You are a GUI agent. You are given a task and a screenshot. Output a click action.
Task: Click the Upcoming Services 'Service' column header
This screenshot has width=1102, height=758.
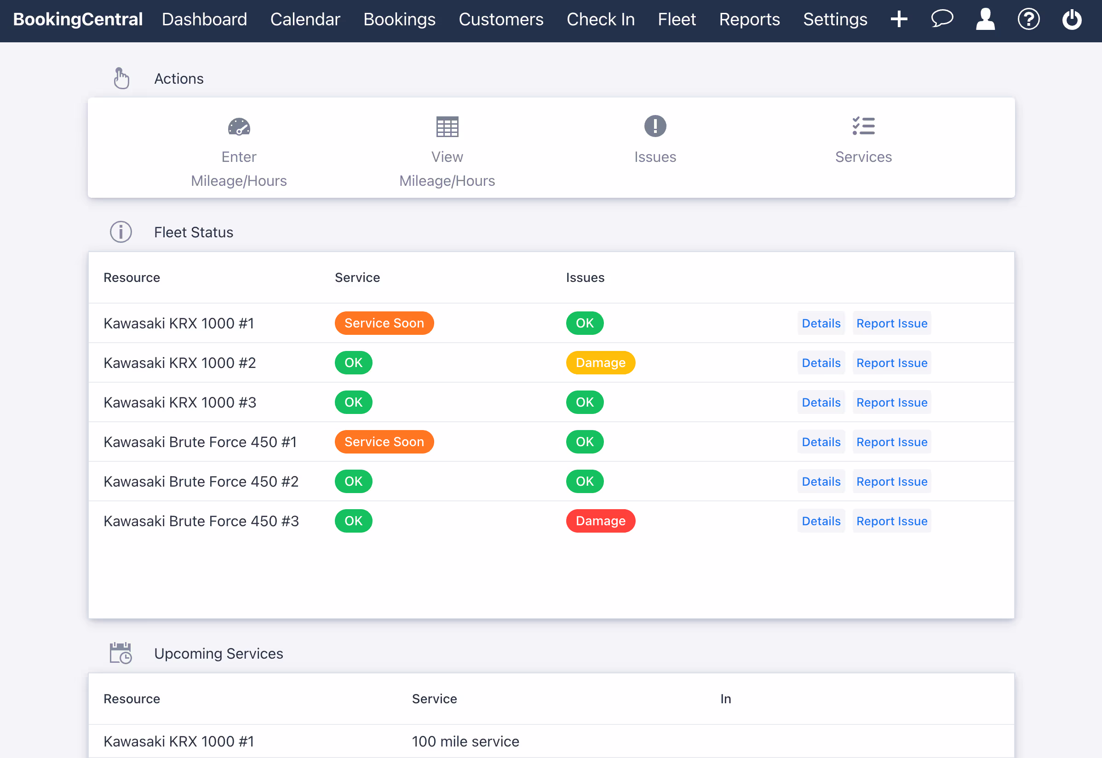434,699
